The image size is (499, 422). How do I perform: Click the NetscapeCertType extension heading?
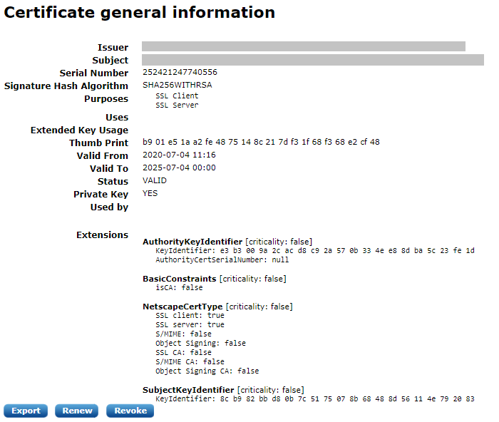pos(182,307)
